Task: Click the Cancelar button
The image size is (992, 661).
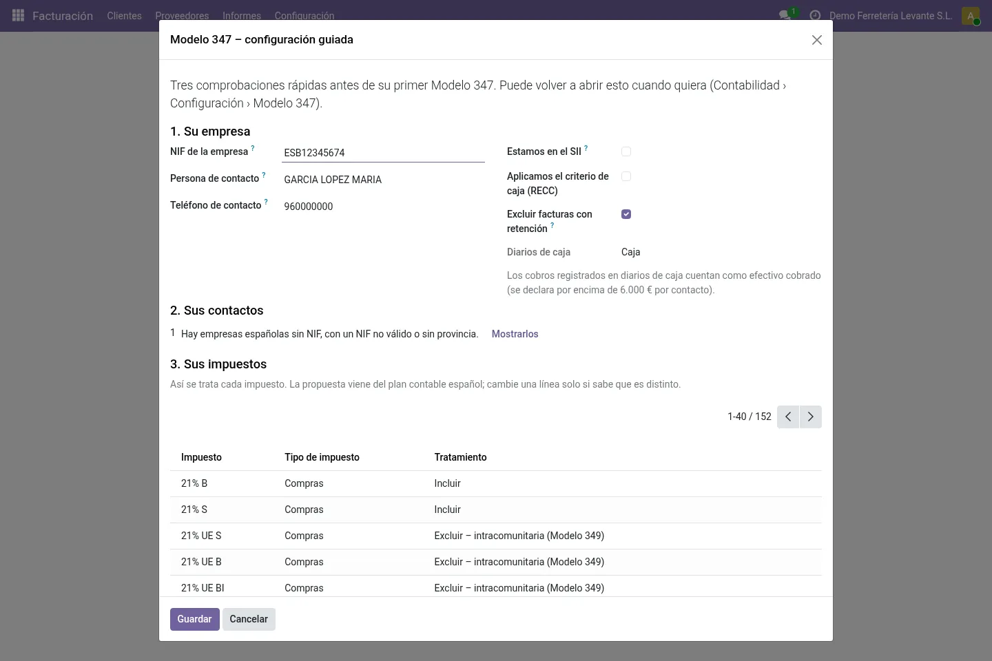Action: point(249,619)
